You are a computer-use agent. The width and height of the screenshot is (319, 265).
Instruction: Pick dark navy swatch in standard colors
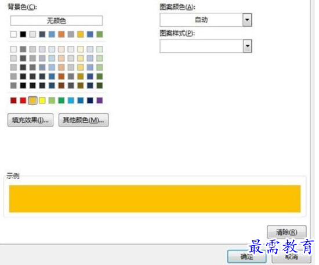pos(90,101)
